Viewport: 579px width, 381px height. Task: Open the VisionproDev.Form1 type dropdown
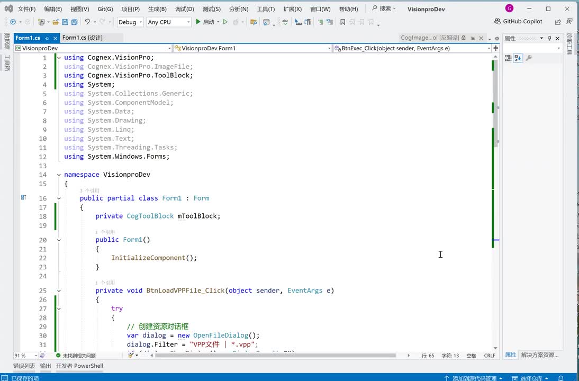tap(252, 48)
